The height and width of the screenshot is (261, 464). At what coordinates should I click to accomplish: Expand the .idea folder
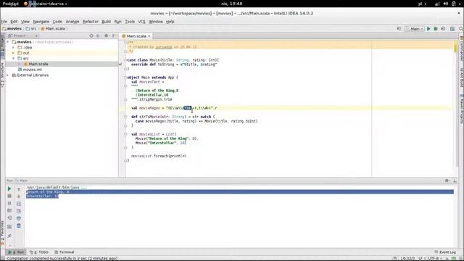(13, 47)
